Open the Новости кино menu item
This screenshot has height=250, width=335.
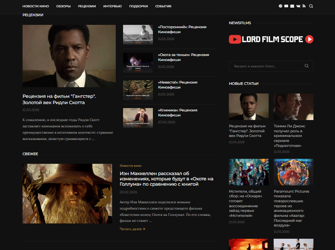click(36, 6)
